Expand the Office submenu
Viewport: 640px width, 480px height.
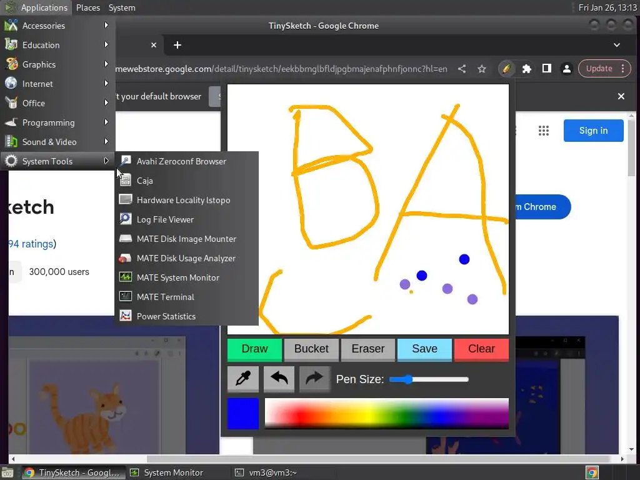[57, 103]
